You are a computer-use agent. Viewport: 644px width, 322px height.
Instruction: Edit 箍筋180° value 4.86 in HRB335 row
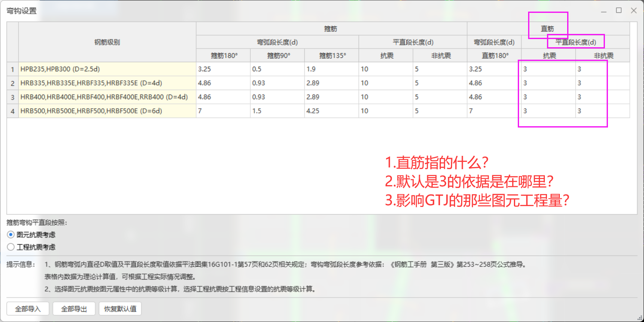223,83
